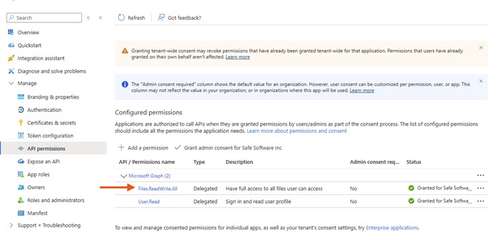Click the Refresh button
Image resolution: width=496 pixels, height=238 pixels.
[x=131, y=18]
